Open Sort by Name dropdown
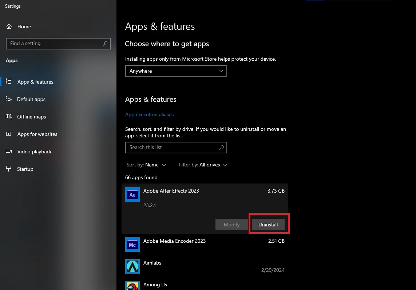 tap(146, 165)
